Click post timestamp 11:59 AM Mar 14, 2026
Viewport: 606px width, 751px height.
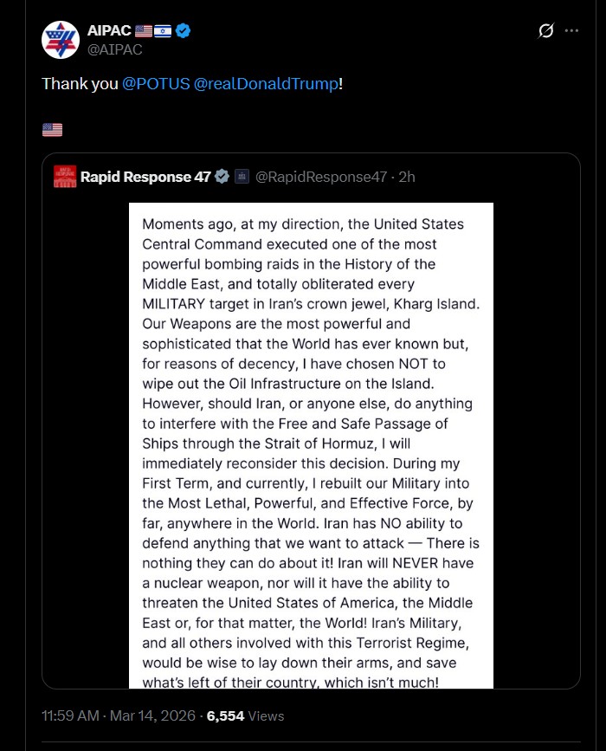(119, 716)
